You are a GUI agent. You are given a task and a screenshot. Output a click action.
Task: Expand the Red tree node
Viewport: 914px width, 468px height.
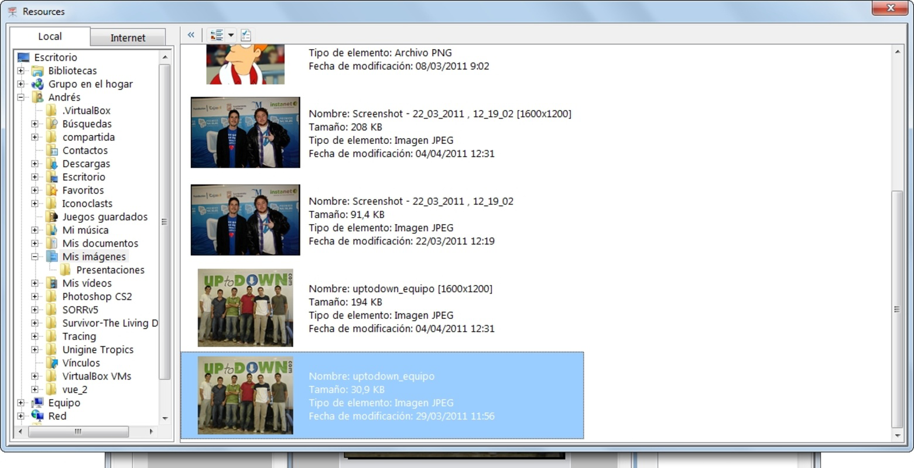pyautogui.click(x=20, y=416)
